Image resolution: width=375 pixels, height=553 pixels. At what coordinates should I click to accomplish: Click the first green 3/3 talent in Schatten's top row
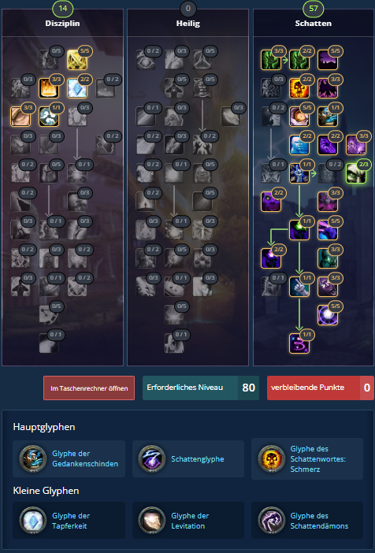tap(271, 60)
